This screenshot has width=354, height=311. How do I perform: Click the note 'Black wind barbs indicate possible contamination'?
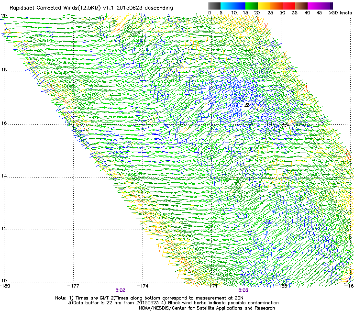click(x=223, y=303)
